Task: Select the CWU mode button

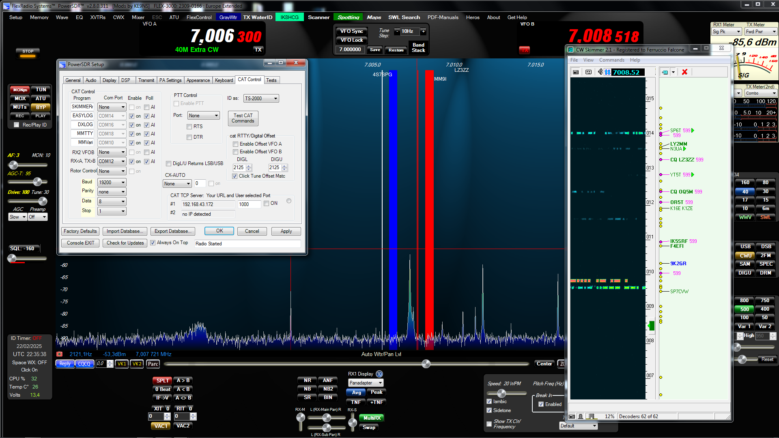Action: tap(745, 255)
